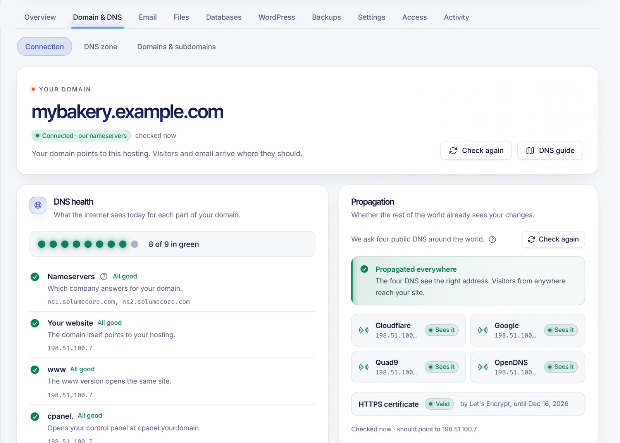The image size is (620, 443).
Task: Click Quad9's Sees it badge
Action: pos(442,367)
